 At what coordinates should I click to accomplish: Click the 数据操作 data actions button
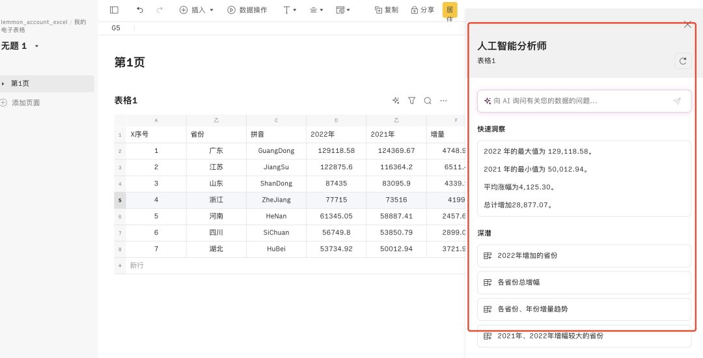(247, 10)
